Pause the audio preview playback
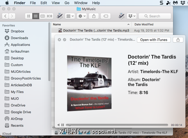Image resolution: width=188 pixels, height=138 pixels. (x=63, y=125)
